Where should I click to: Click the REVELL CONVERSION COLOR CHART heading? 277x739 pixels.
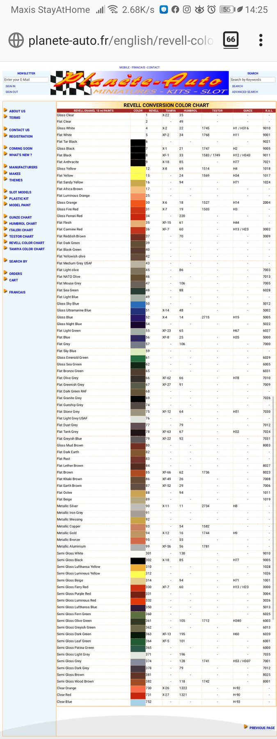(166, 105)
